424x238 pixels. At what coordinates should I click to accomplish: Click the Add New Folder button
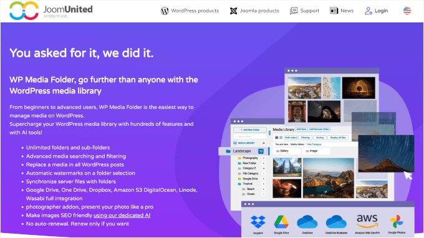(x=250, y=130)
